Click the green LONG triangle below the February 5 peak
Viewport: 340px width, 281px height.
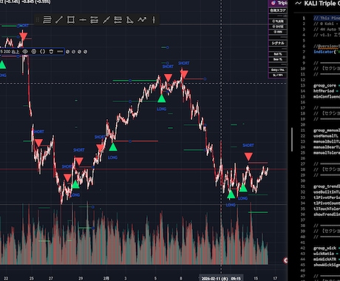click(161, 98)
